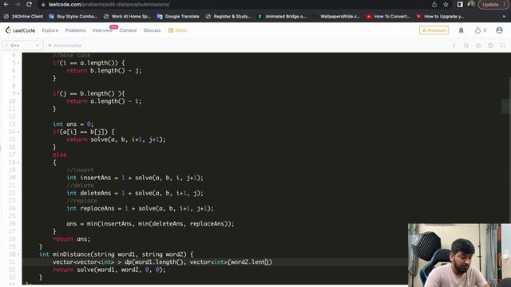Image resolution: width=511 pixels, height=287 pixels.
Task: Open the 24Online Client bookmark
Action: tap(23, 16)
